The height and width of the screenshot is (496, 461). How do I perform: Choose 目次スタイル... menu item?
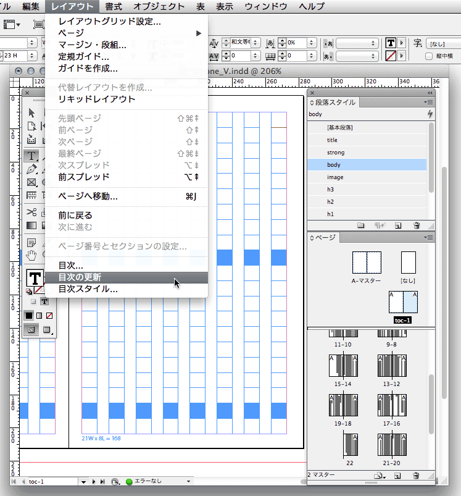point(127,289)
